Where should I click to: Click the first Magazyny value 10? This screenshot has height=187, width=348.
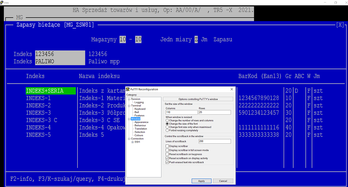(123, 39)
